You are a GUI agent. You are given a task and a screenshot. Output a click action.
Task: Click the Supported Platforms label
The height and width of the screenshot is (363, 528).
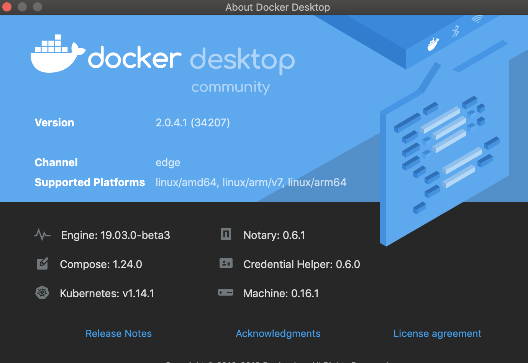point(90,182)
